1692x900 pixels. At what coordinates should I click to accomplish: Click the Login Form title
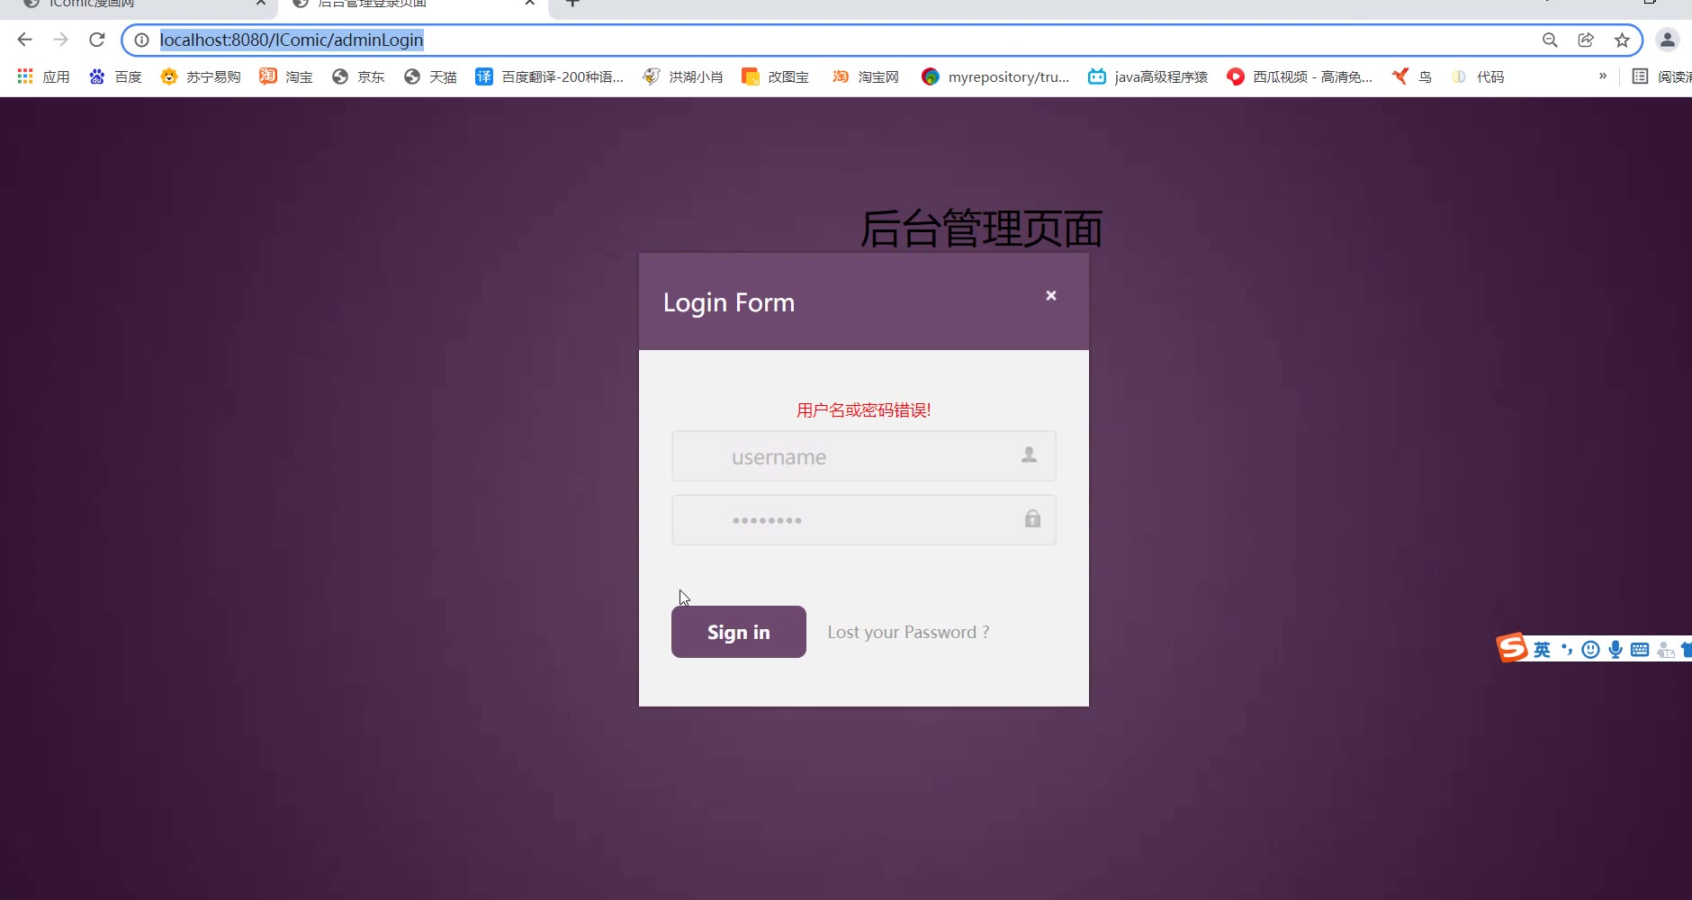click(729, 302)
